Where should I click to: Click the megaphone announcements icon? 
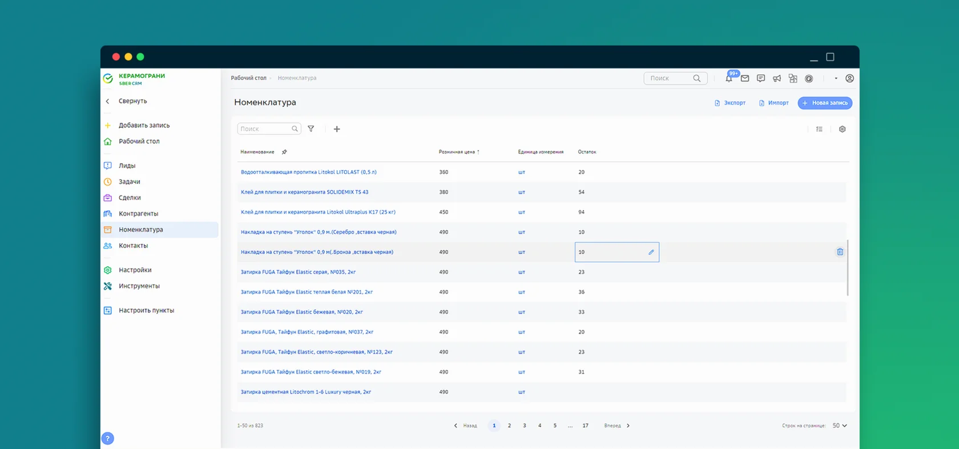[x=777, y=78]
